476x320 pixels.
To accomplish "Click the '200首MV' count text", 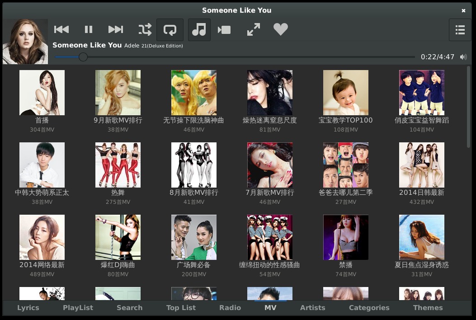I will coord(193,274).
